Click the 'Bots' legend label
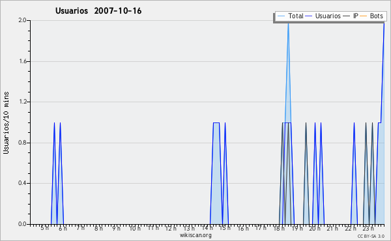 376,16
